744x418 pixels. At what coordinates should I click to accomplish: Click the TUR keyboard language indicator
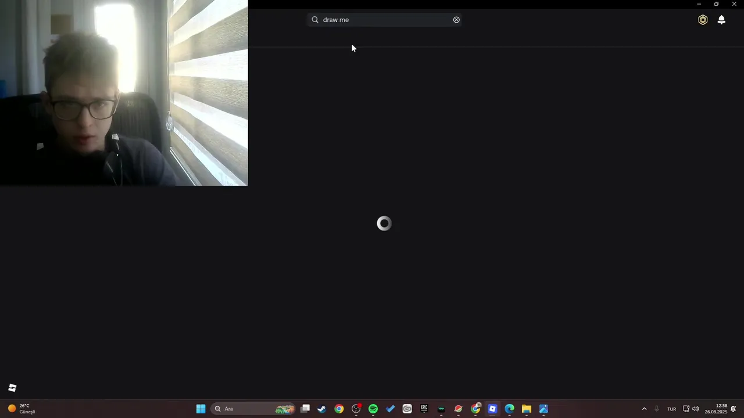point(671,409)
